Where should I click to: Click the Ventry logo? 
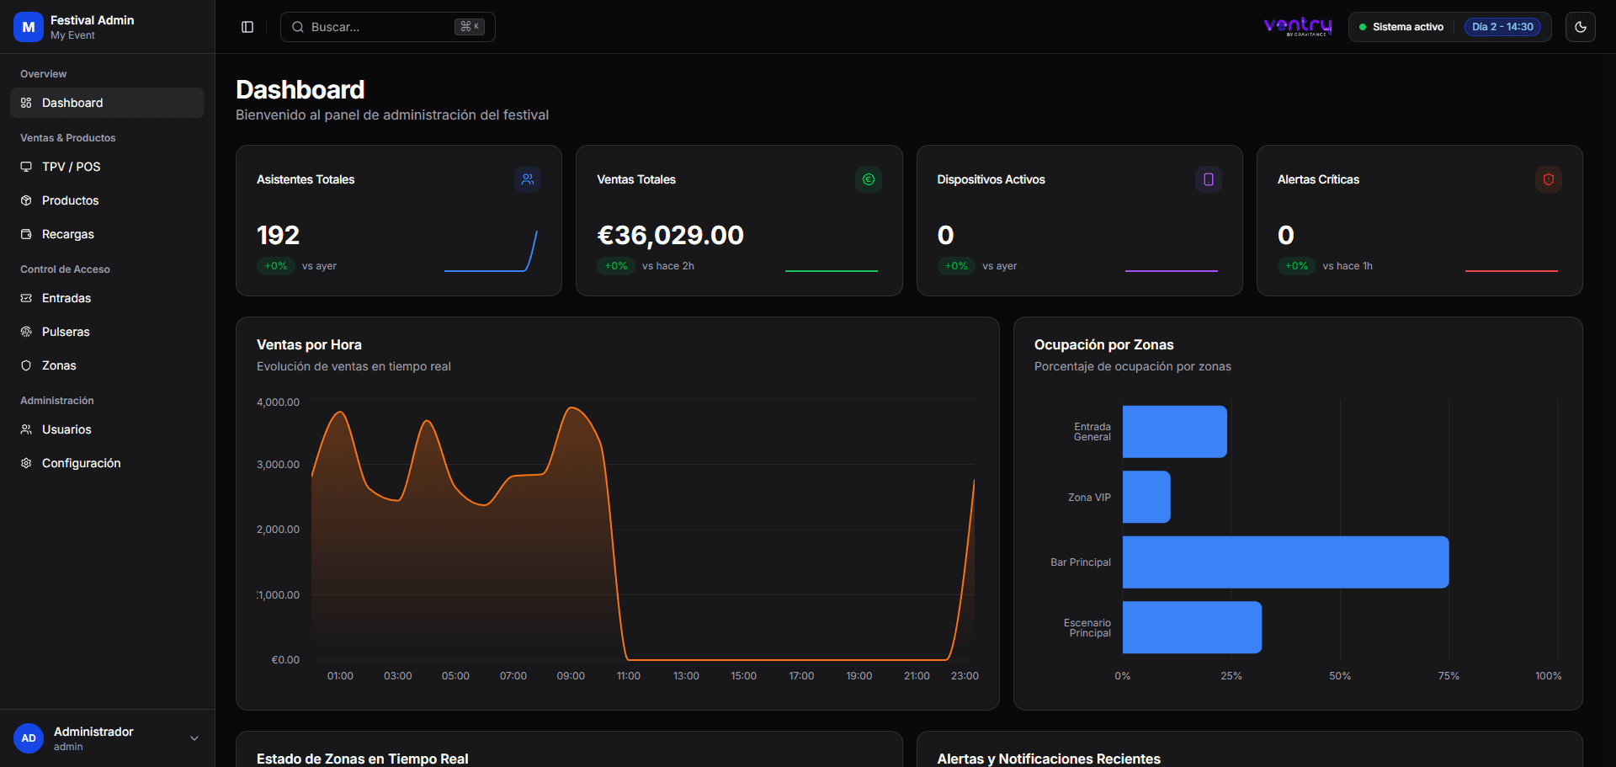point(1297,26)
